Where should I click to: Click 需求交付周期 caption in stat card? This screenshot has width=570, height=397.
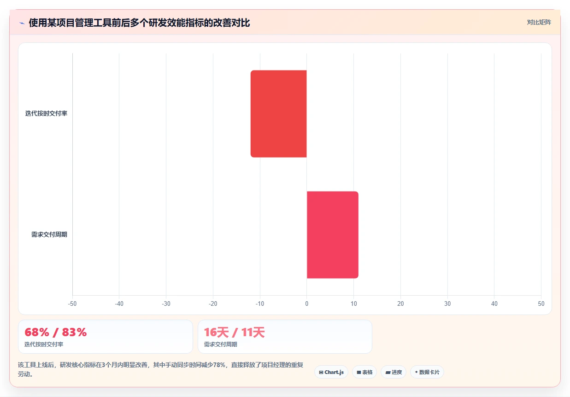point(221,344)
